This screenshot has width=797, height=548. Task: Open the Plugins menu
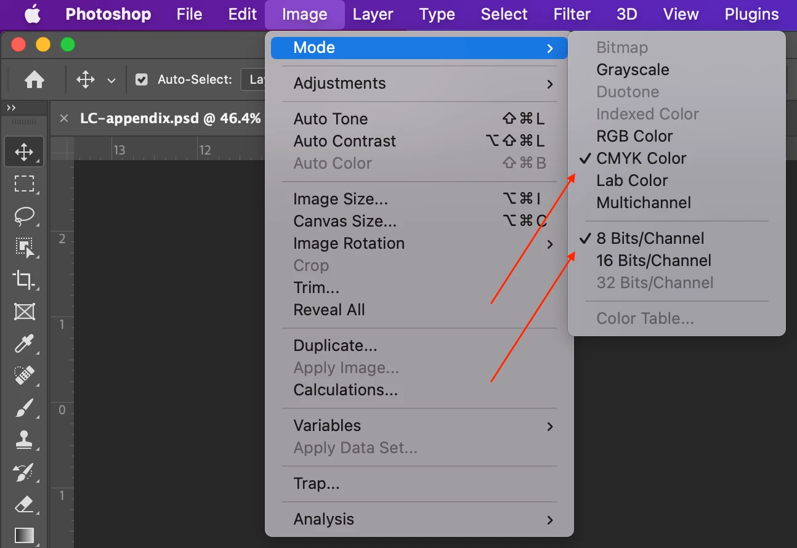(x=752, y=14)
